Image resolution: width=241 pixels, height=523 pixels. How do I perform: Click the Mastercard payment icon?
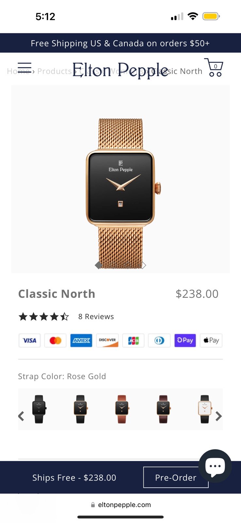[x=56, y=340]
